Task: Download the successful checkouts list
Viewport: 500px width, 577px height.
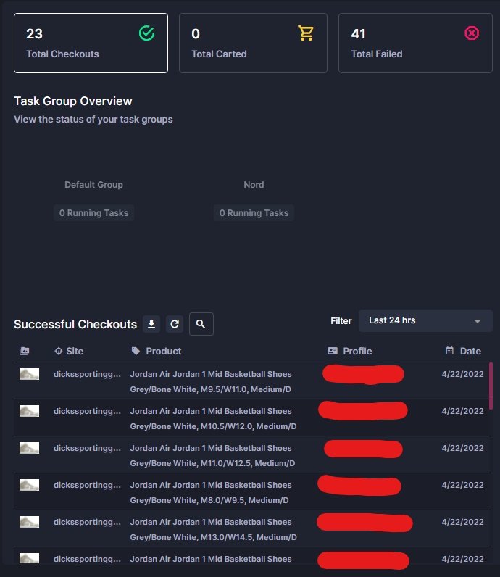Action: (151, 324)
